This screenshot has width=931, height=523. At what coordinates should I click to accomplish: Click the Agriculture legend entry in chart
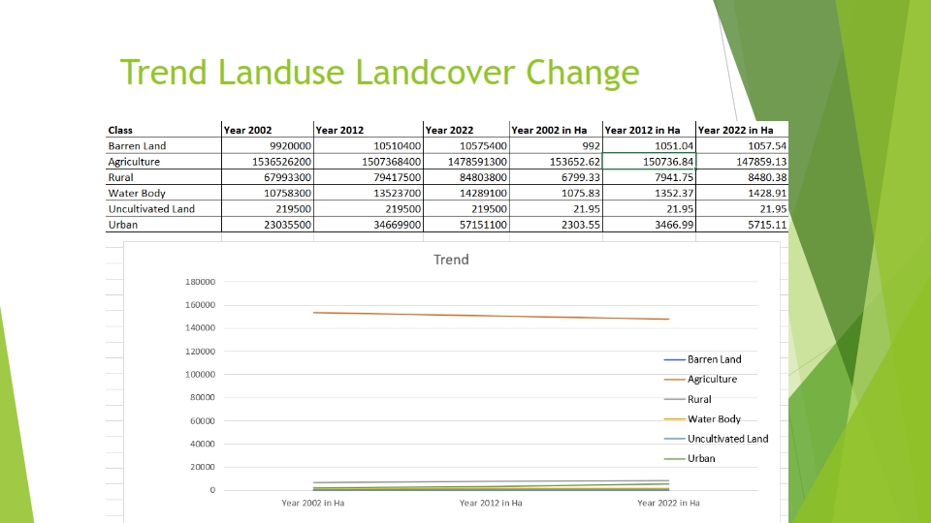click(x=712, y=380)
